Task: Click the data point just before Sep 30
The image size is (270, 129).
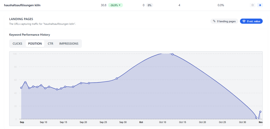Action: point(117,78)
